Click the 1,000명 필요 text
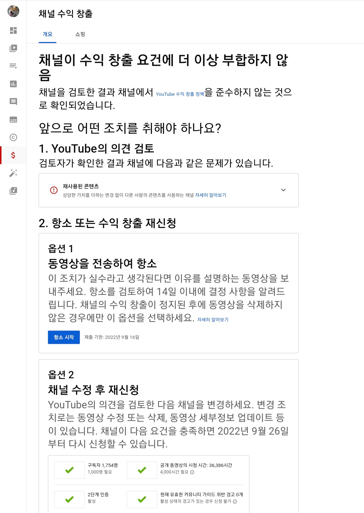The image size is (364, 513). coord(100,472)
